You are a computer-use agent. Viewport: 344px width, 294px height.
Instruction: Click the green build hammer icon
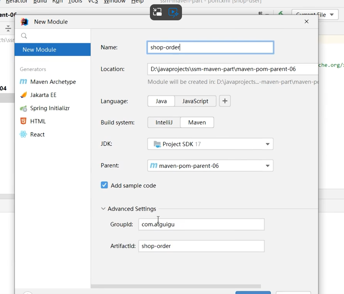[281, 13]
